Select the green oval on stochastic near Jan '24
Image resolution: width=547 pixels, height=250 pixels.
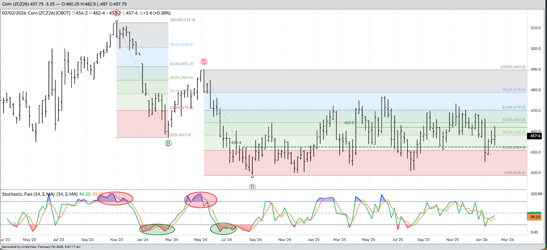click(x=157, y=229)
